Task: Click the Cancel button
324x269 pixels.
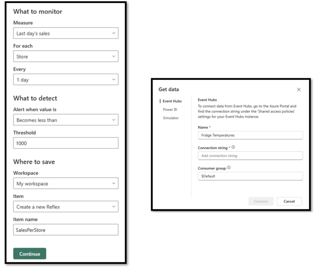Action: tap(289, 201)
